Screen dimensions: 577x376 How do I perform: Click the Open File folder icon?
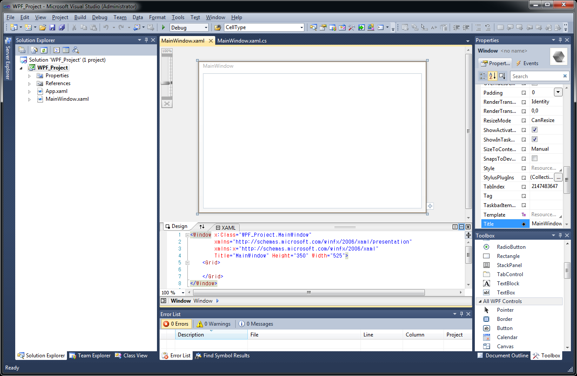(x=43, y=27)
